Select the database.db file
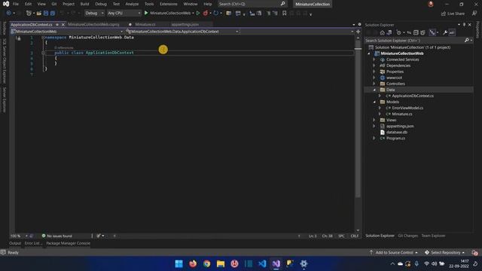482x271 pixels. click(397, 132)
